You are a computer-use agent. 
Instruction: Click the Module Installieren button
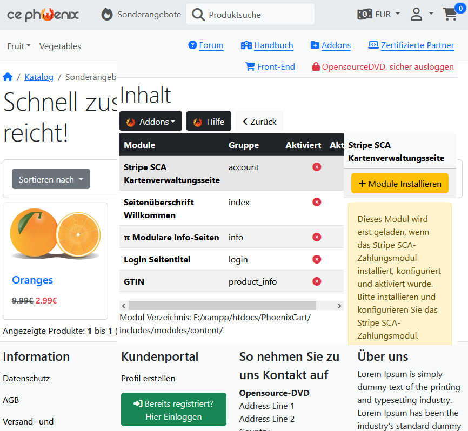pyautogui.click(x=399, y=184)
